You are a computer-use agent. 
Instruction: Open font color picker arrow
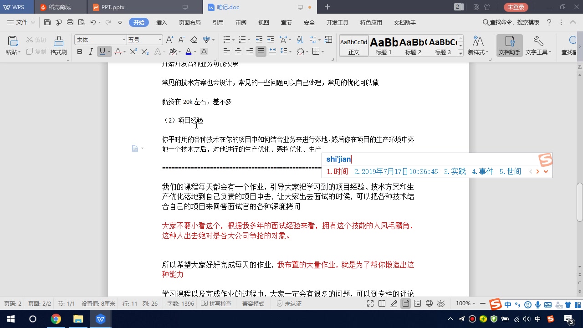pos(195,52)
